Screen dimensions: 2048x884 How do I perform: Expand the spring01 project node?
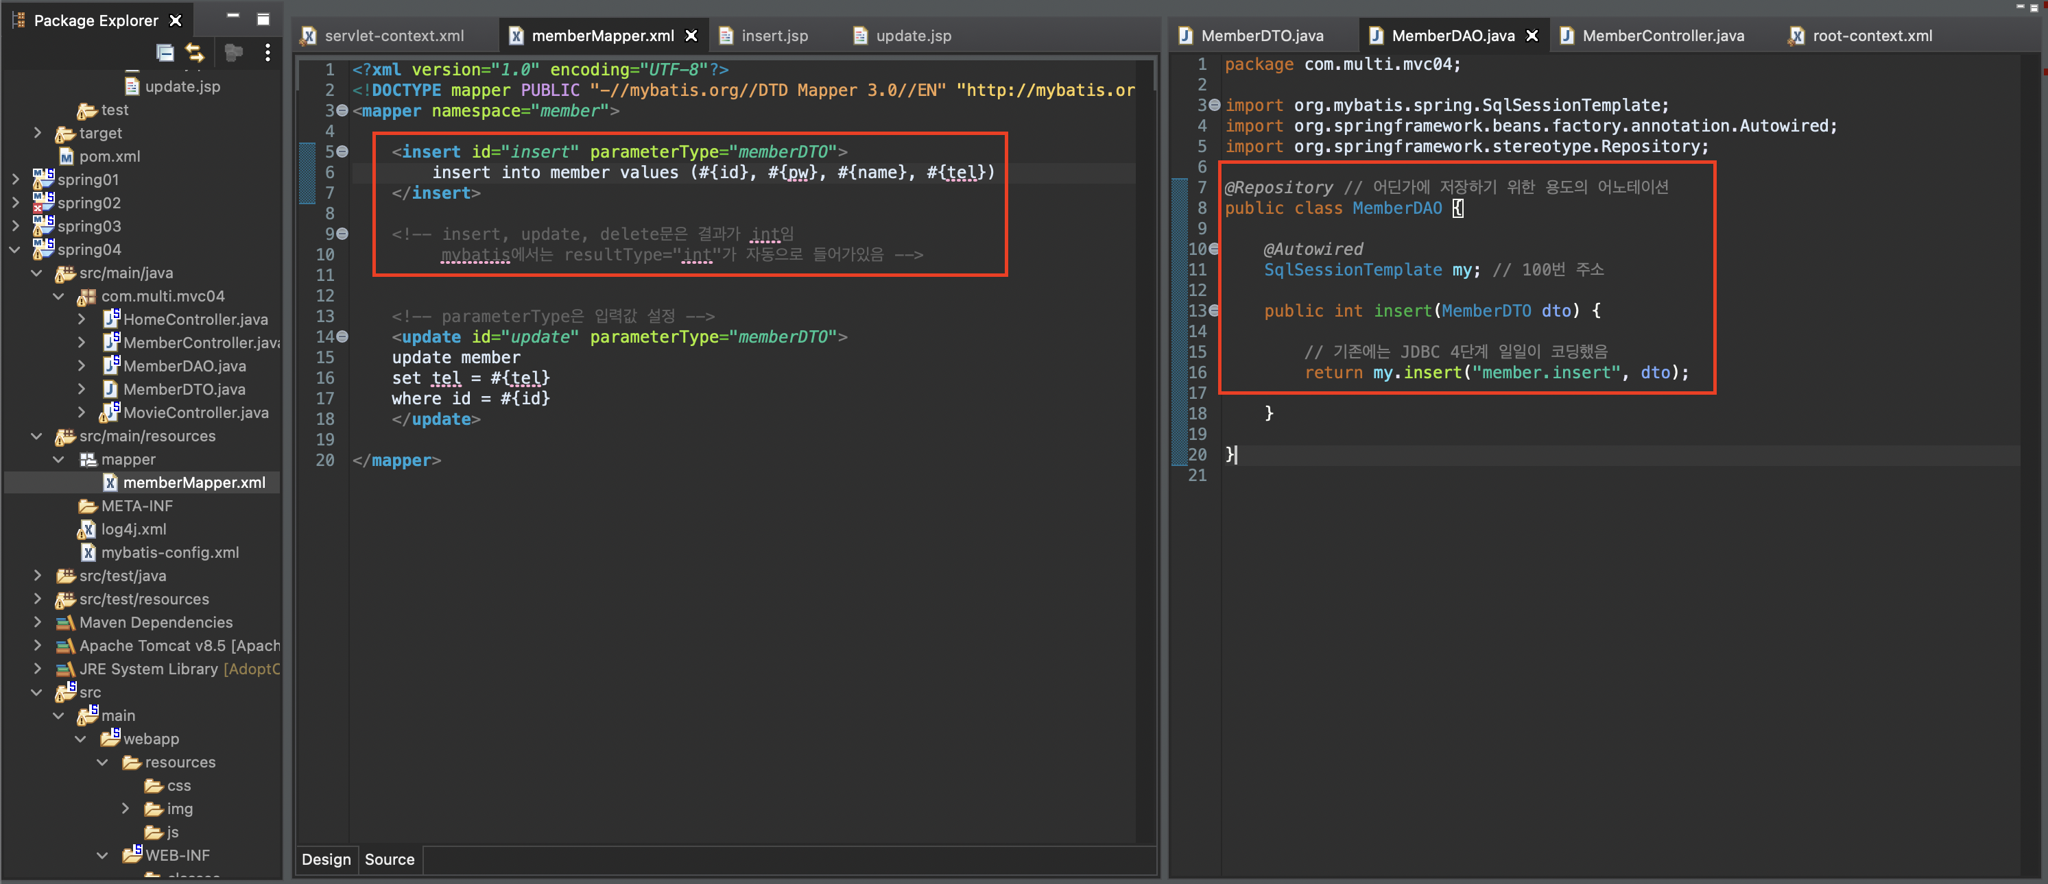click(x=14, y=180)
